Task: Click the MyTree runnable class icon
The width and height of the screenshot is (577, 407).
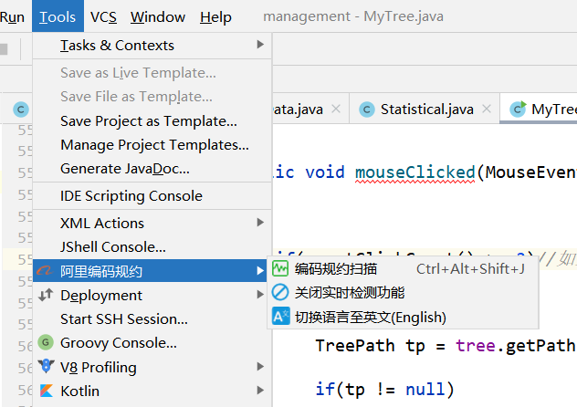Action: pos(519,110)
